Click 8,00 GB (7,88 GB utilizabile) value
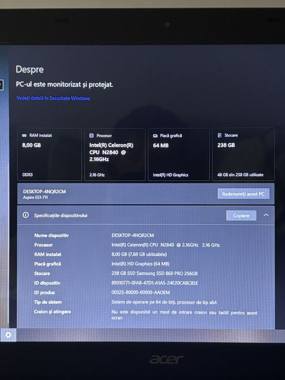The image size is (285, 380). pyautogui.click(x=139, y=254)
